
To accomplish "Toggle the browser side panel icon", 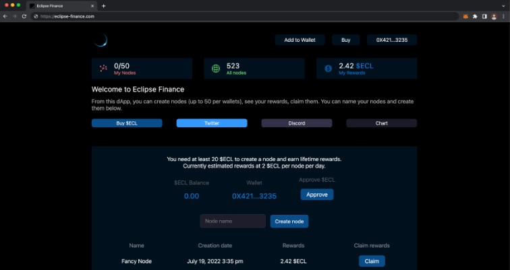I will point(484,16).
